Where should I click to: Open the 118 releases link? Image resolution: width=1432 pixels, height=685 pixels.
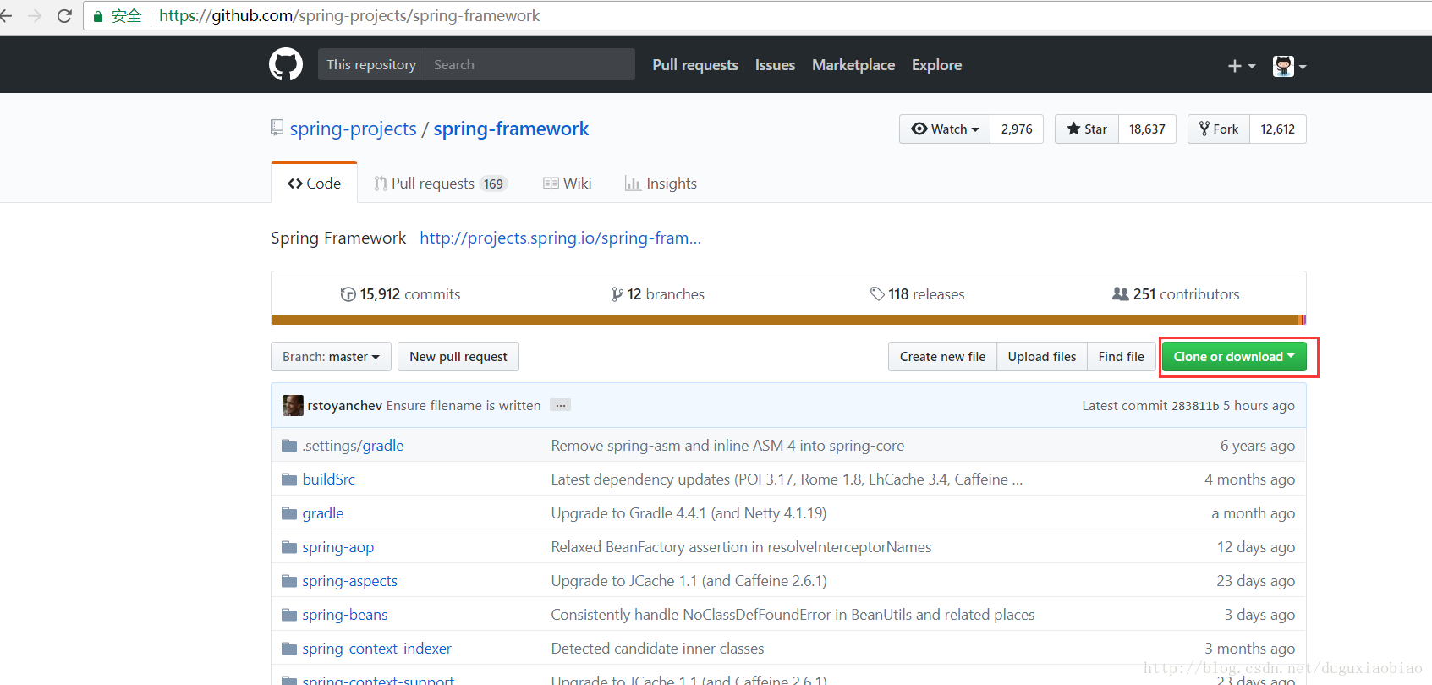(917, 293)
